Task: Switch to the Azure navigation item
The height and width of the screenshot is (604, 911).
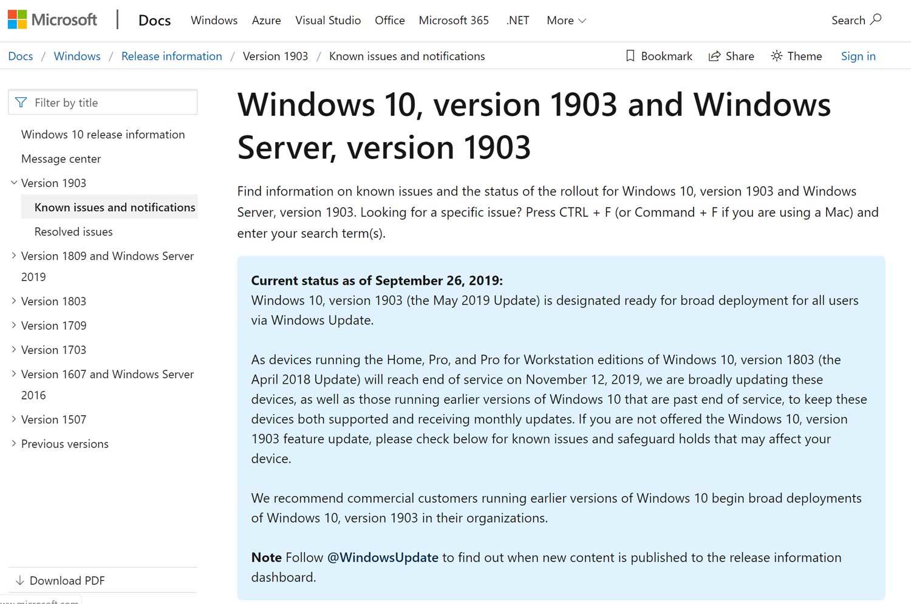Action: click(266, 20)
